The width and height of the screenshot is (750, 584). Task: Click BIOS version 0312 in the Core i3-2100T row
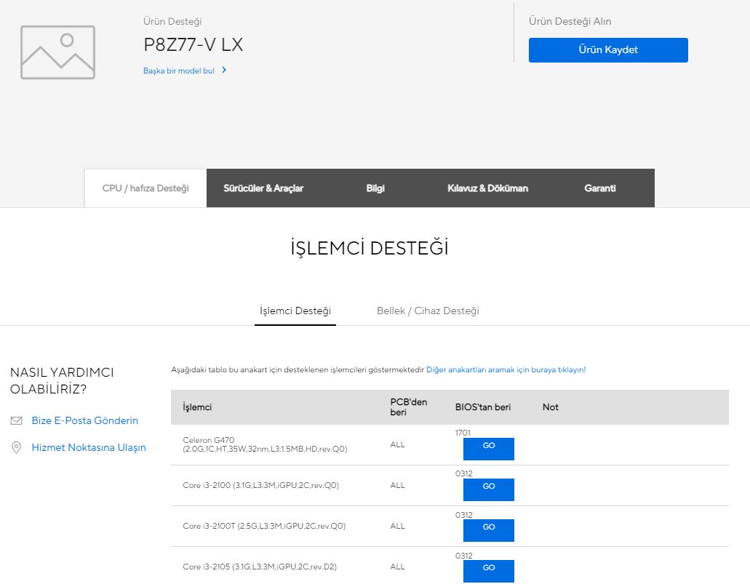463,515
